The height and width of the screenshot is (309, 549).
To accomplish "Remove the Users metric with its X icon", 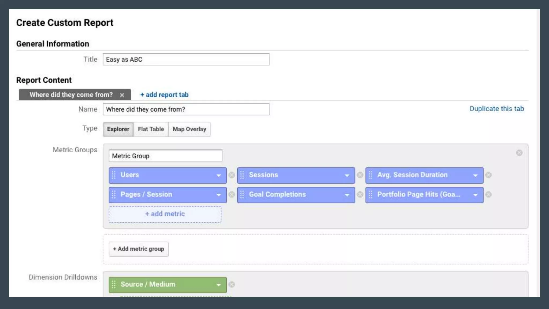I will (x=232, y=175).
